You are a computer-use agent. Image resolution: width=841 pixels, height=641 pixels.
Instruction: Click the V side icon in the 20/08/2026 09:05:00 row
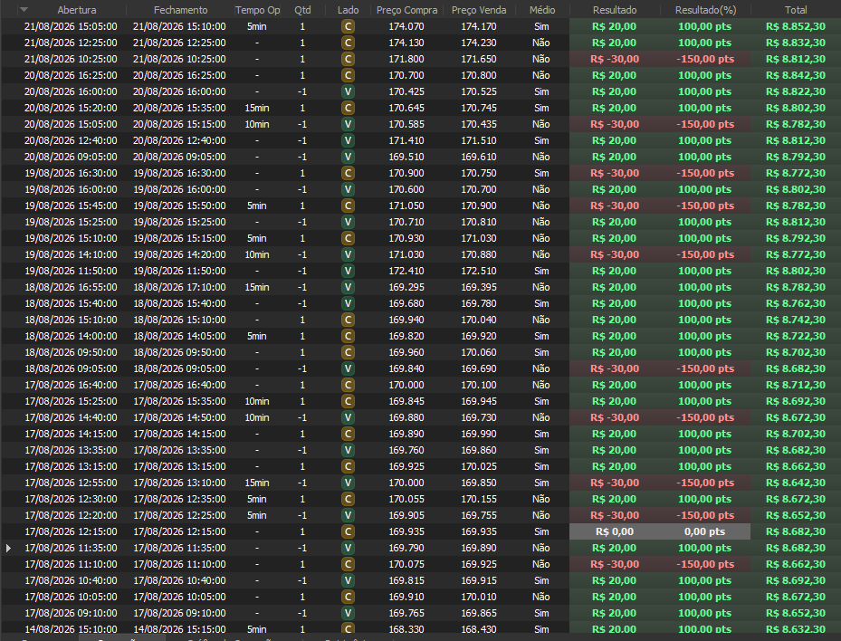(x=348, y=157)
